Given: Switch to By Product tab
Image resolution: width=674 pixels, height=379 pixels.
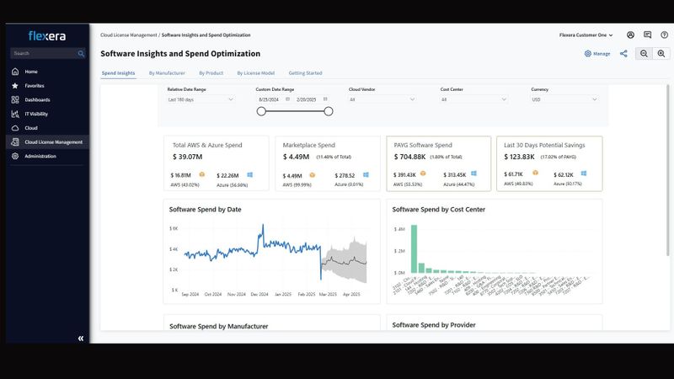Looking at the screenshot, I should pyautogui.click(x=211, y=73).
